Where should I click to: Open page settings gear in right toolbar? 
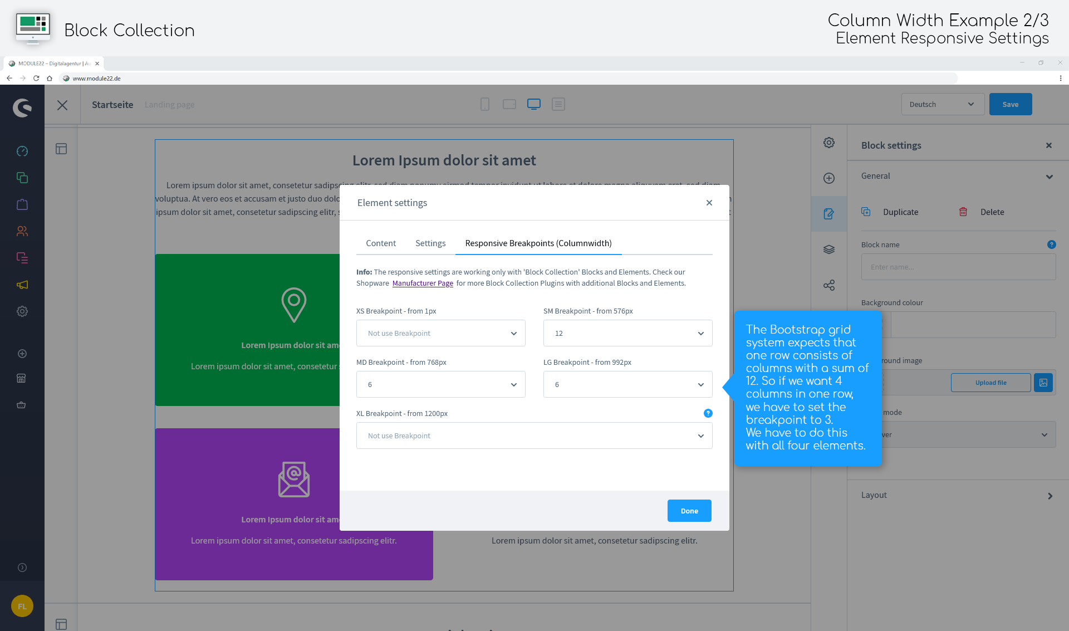pyautogui.click(x=829, y=143)
